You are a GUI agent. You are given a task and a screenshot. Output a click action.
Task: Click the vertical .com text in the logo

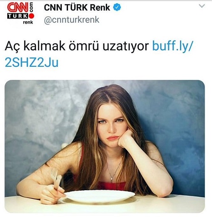(31, 7)
